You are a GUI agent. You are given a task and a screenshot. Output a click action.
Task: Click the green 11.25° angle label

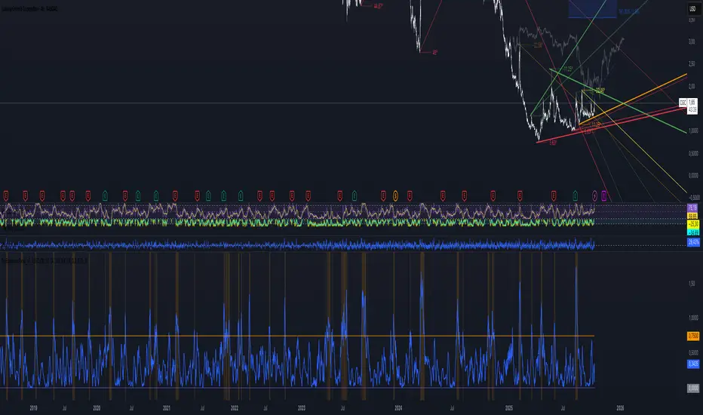(567, 69)
